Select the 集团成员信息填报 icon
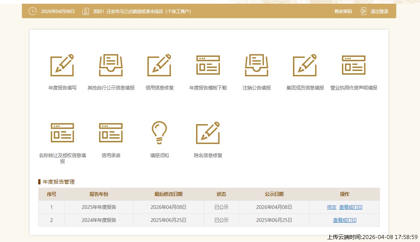The height and width of the screenshot is (242, 420). click(305, 65)
